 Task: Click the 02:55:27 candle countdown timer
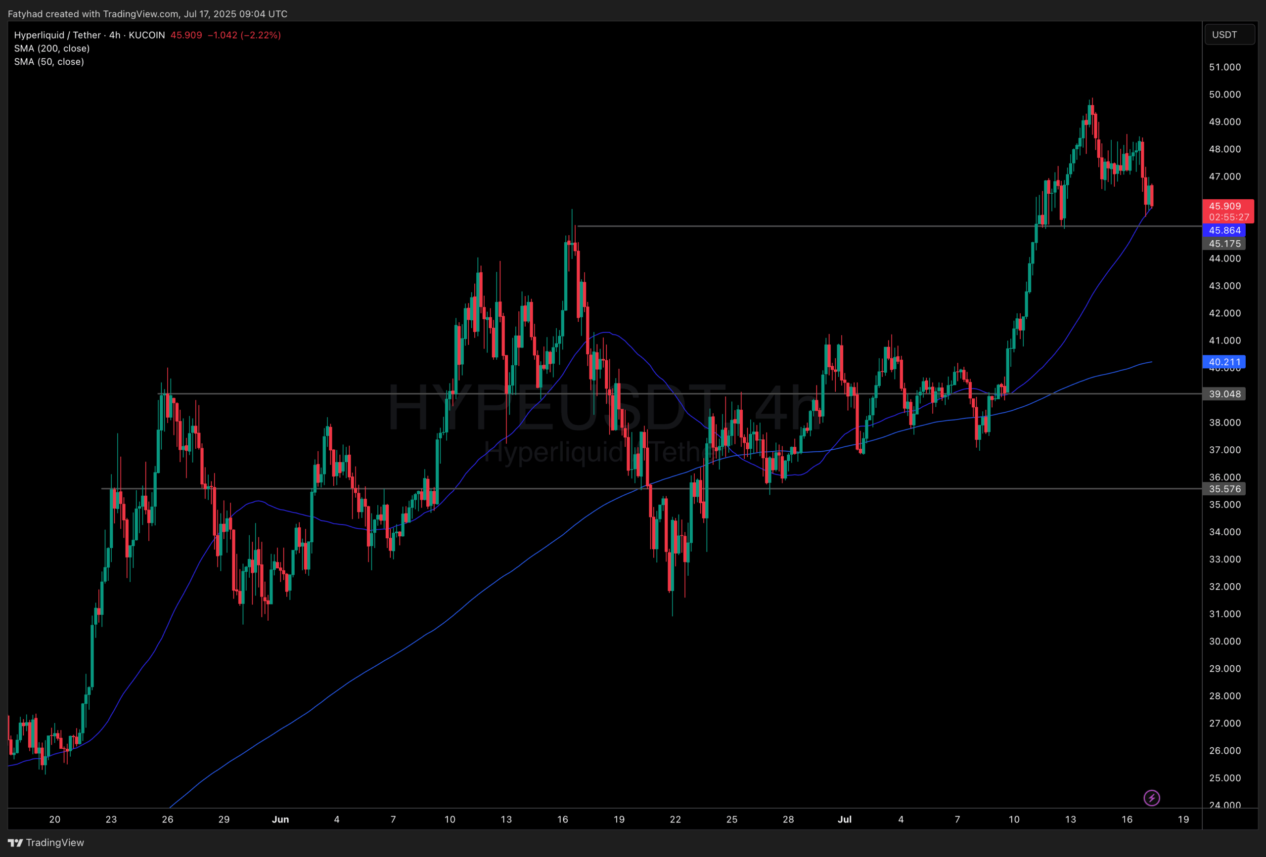(x=1228, y=216)
